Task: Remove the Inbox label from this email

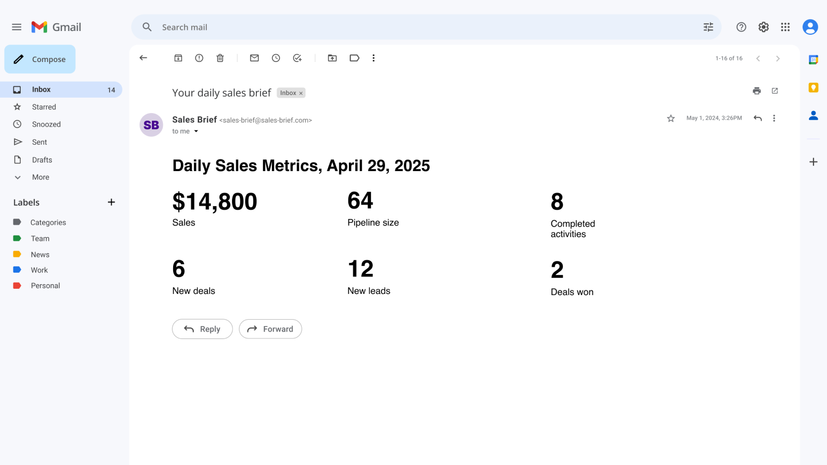Action: [x=301, y=94]
